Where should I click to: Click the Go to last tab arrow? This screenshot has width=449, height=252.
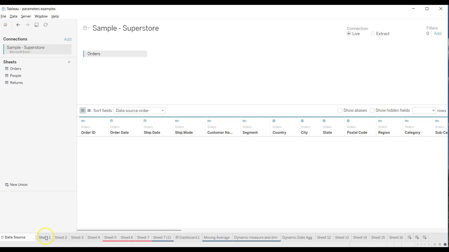pos(429,244)
